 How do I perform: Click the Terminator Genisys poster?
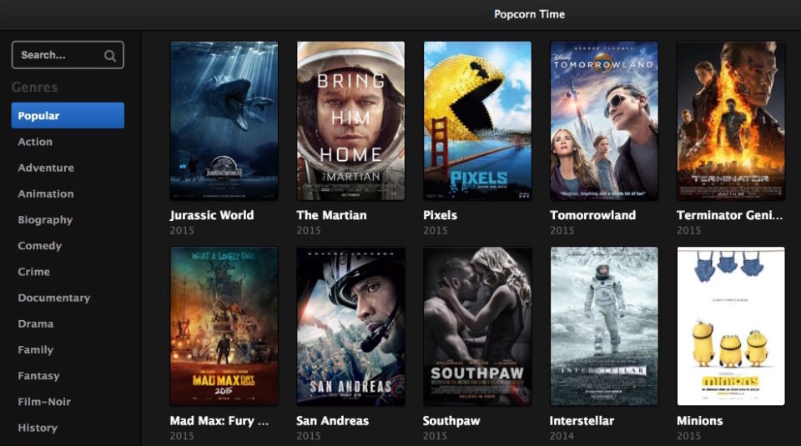click(731, 121)
